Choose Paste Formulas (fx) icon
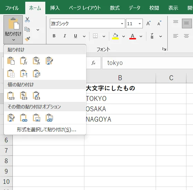This screenshot has height=190, width=193. [x=24, y=60]
